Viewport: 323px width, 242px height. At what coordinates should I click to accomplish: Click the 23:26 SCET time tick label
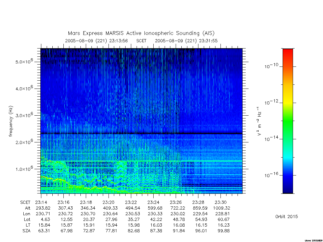click(176, 202)
